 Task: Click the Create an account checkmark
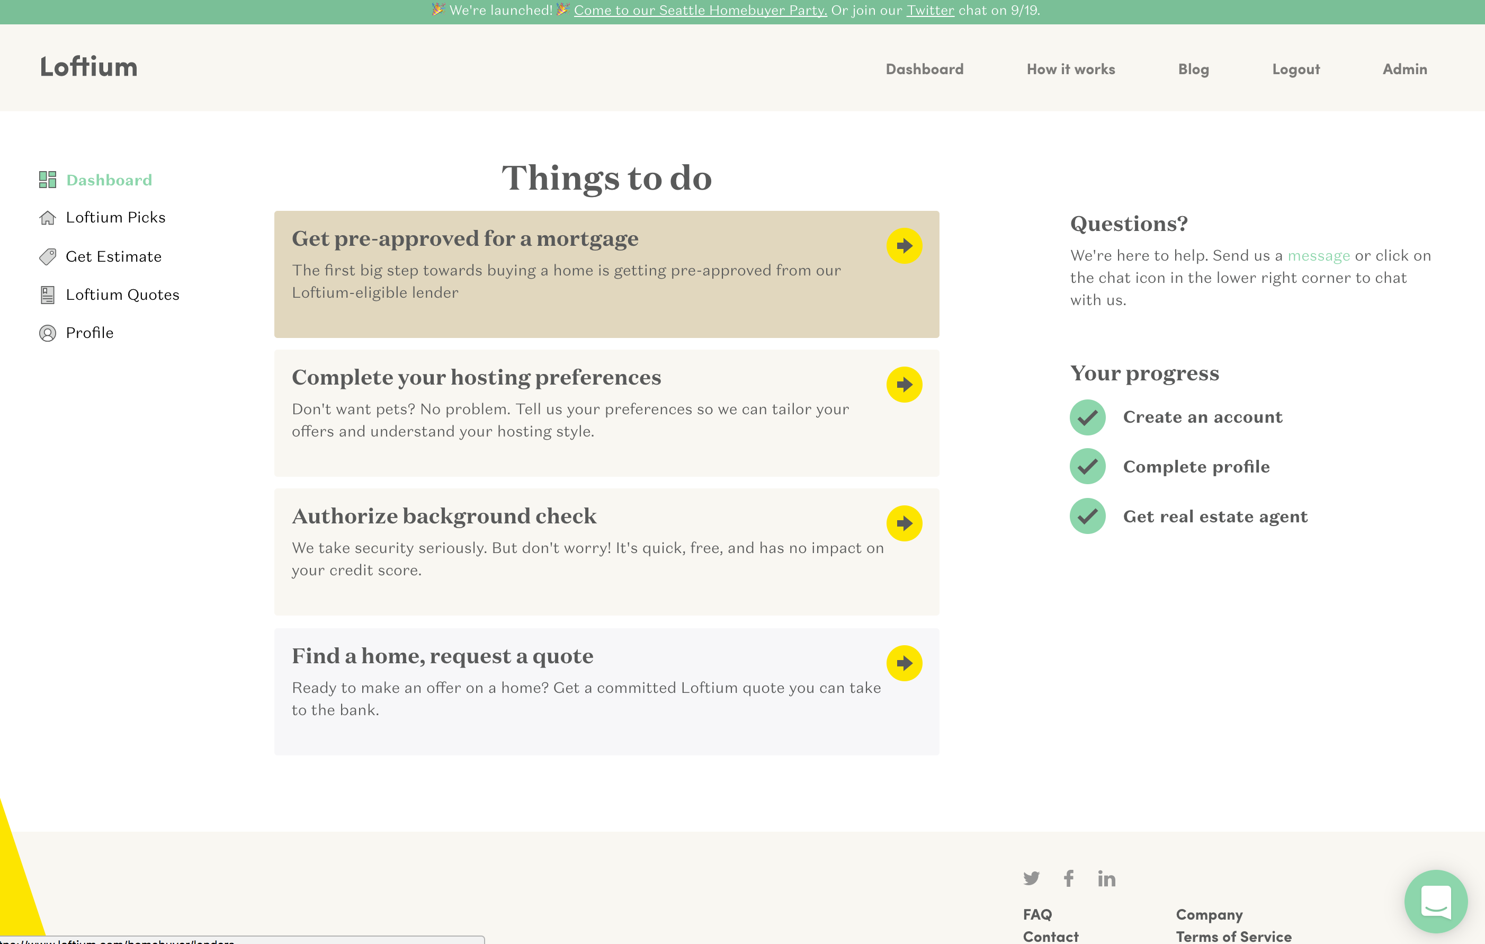[1087, 418]
